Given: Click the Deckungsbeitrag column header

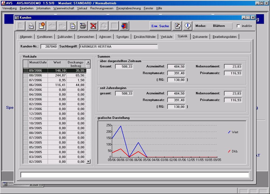Looking at the screenshot, I should click(76, 64).
